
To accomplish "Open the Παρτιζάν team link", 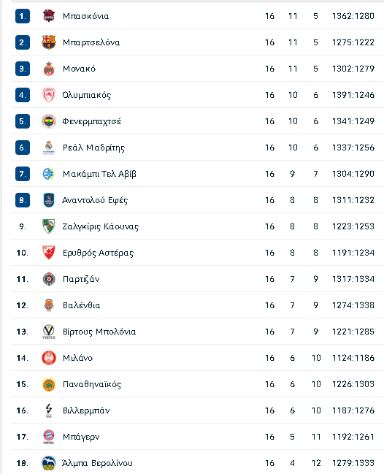I will (81, 279).
